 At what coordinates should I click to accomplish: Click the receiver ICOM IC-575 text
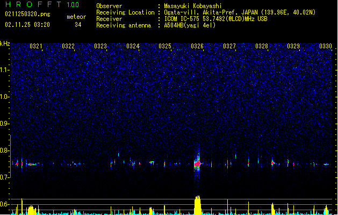coord(215,19)
